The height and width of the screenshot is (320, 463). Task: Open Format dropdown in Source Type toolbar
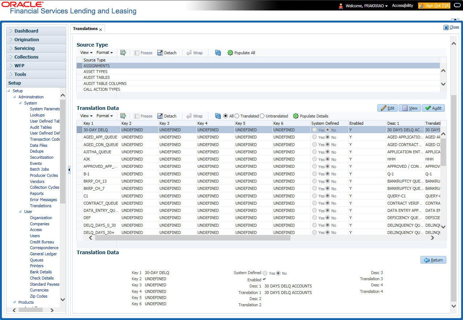[105, 53]
